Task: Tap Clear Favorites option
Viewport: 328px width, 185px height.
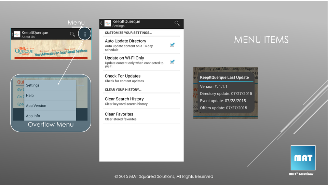Action: 141,116
